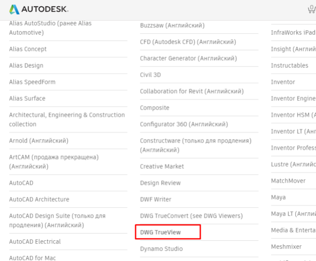Open Instructables link
This screenshot has width=316, height=261.
click(x=290, y=65)
